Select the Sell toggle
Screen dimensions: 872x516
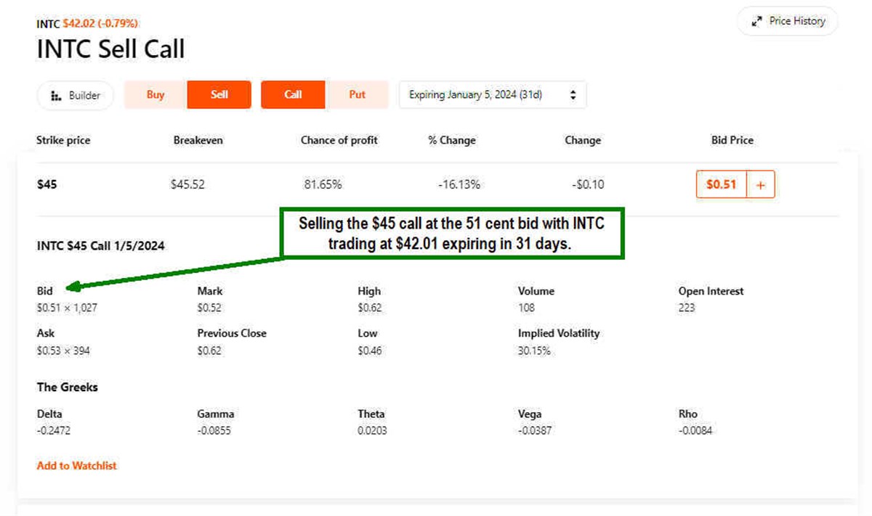pyautogui.click(x=219, y=95)
